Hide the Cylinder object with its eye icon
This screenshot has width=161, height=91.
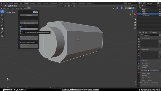pos(160,16)
